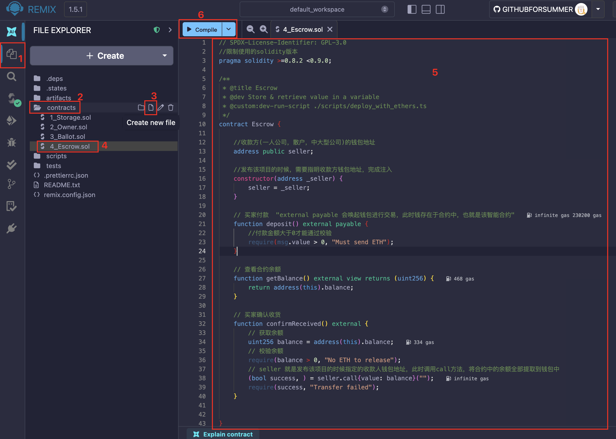This screenshot has height=439, width=616.
Task: Open the Compile options dropdown arrow
Action: click(229, 29)
